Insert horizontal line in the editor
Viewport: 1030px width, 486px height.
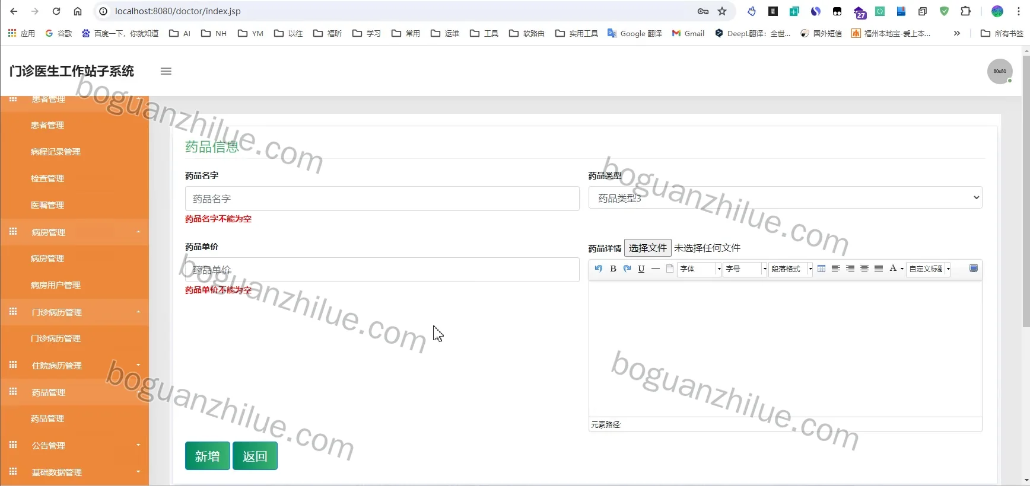(x=656, y=268)
